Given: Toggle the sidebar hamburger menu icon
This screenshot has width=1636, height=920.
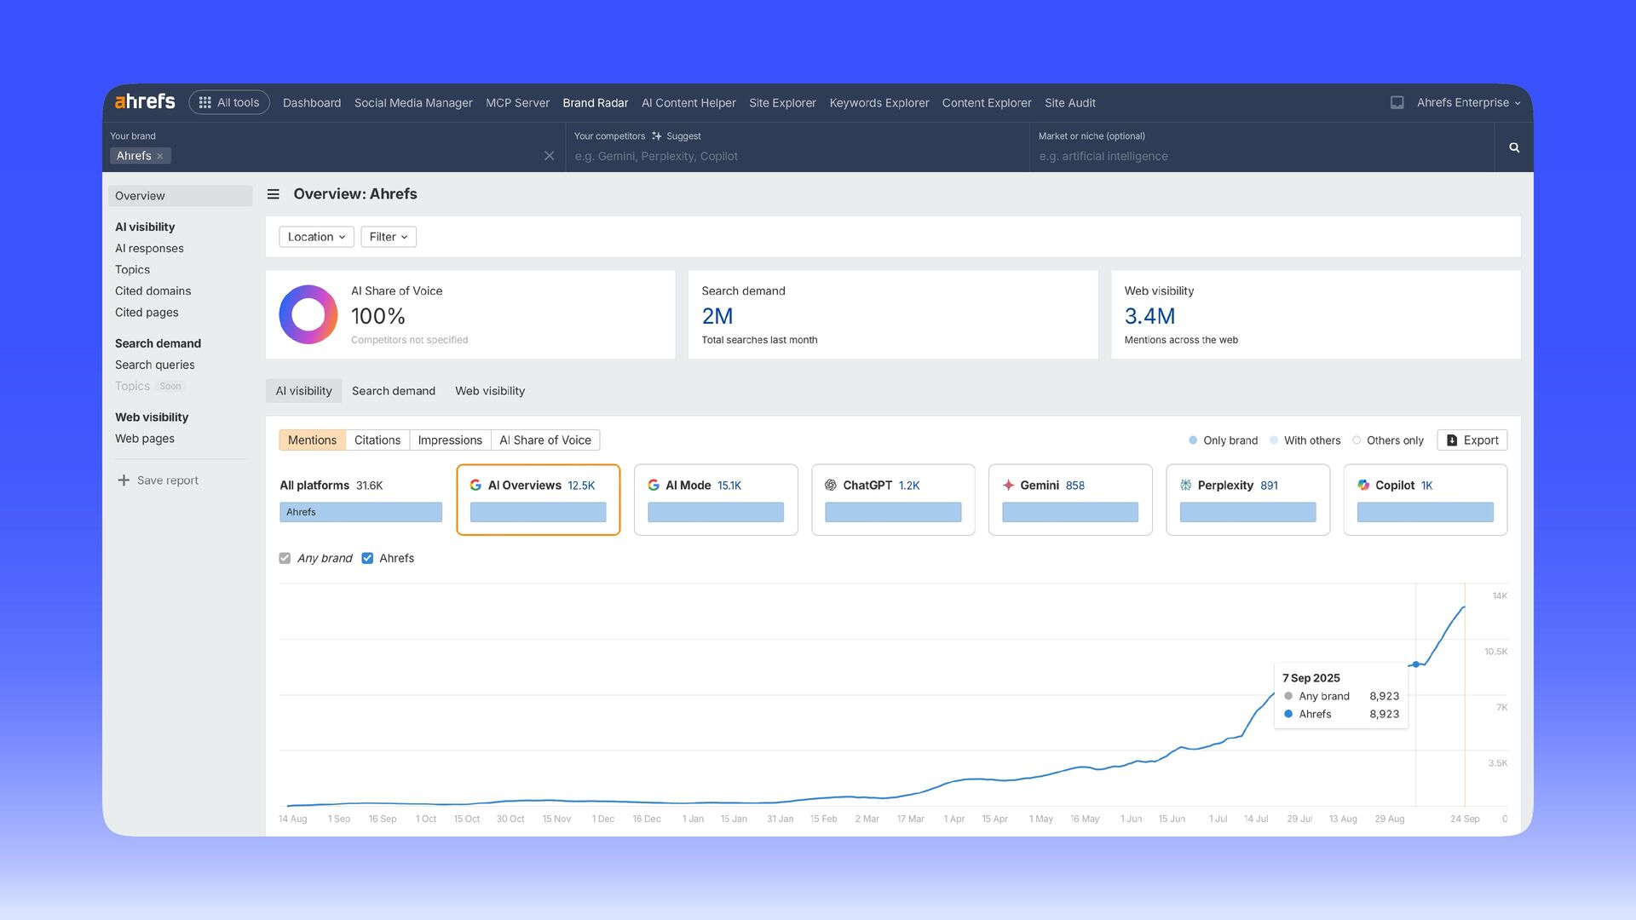Looking at the screenshot, I should coord(274,194).
